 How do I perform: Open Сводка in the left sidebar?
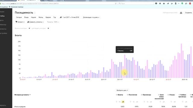[x=2, y=12]
